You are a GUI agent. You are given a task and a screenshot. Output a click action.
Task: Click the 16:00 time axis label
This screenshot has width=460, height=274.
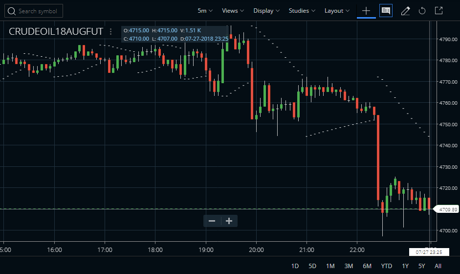55,250
